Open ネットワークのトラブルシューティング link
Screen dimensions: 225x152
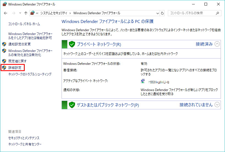pos(30,74)
